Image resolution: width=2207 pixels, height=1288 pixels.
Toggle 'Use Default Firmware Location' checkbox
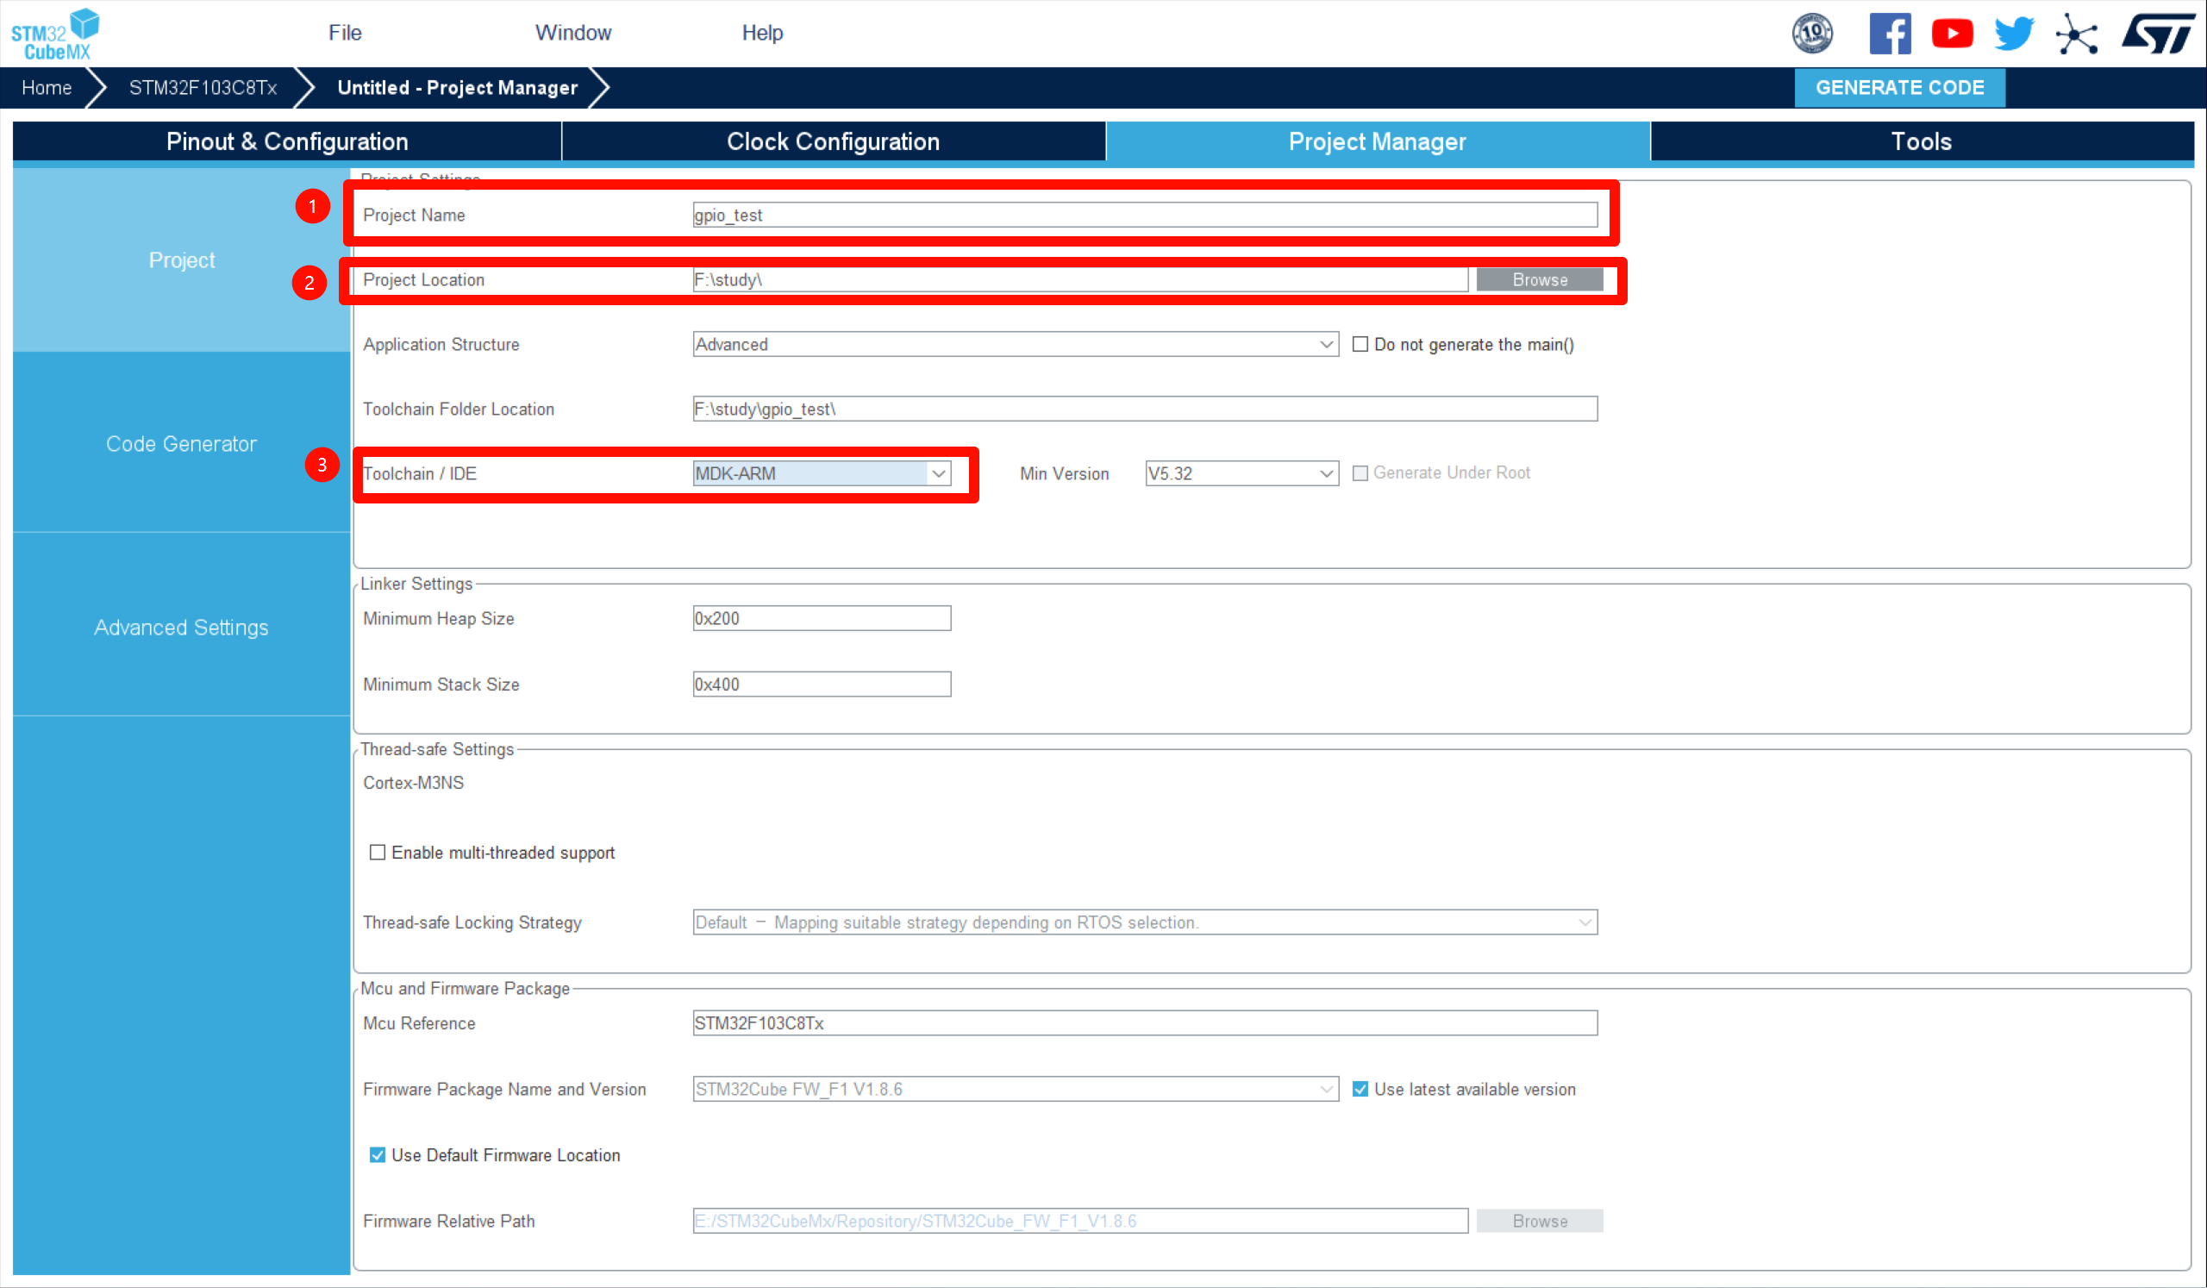coord(378,1154)
